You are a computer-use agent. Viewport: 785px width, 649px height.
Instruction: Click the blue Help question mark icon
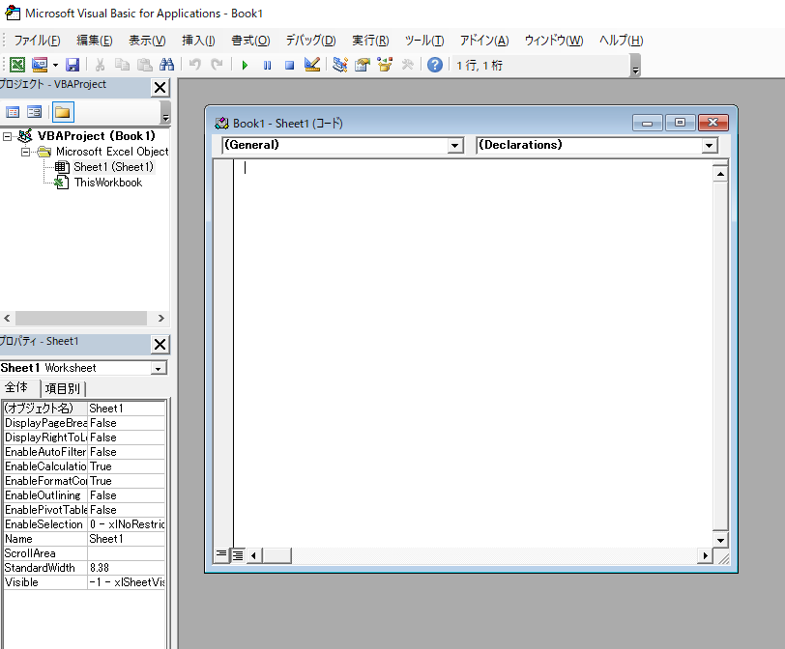435,65
